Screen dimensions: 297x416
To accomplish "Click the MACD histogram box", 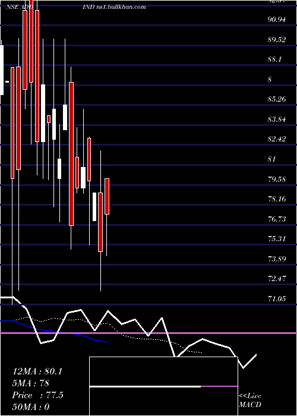I will pyautogui.click(x=163, y=386).
